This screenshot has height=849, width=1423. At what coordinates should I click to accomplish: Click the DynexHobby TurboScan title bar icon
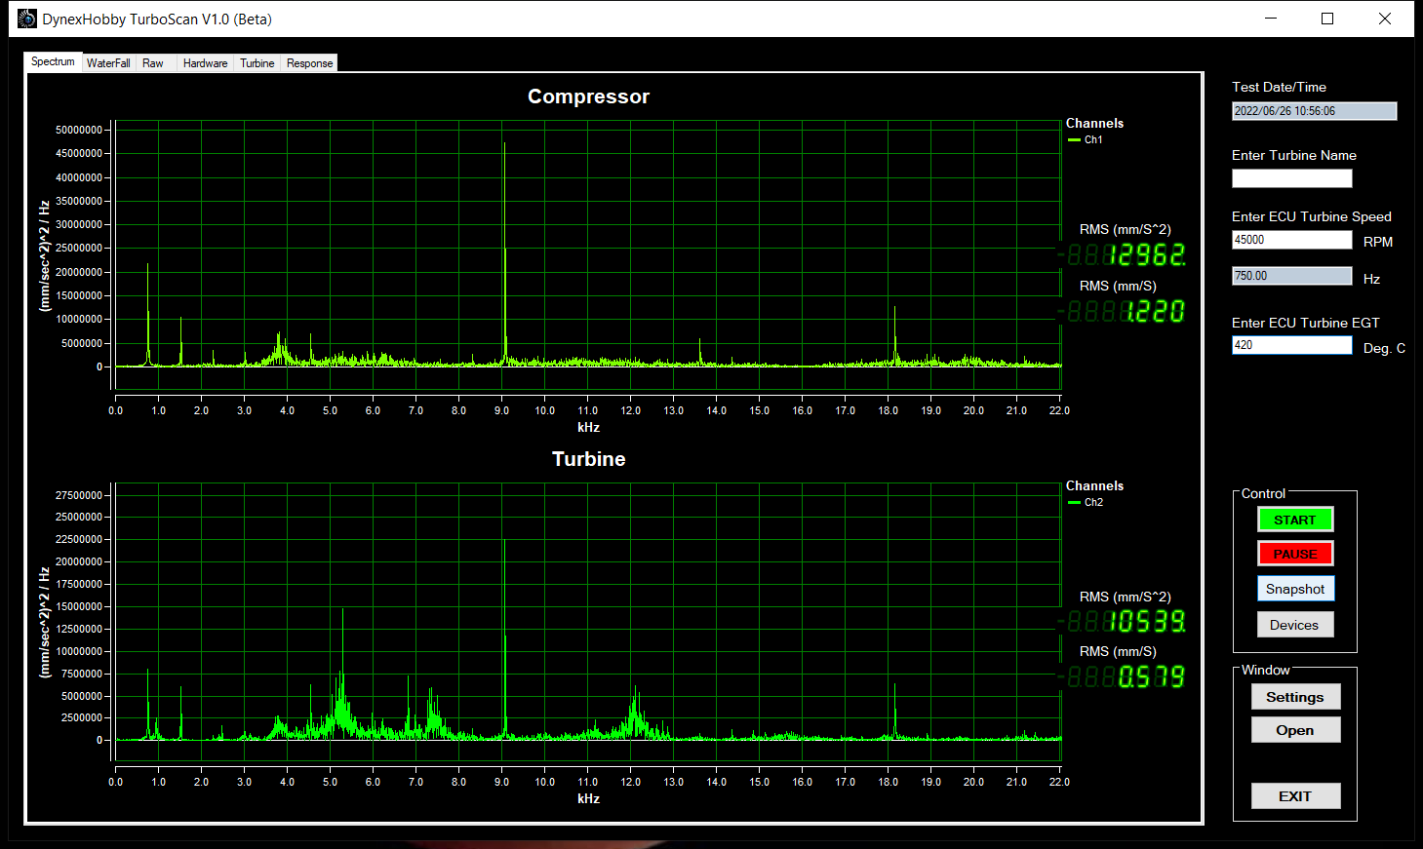pos(26,18)
